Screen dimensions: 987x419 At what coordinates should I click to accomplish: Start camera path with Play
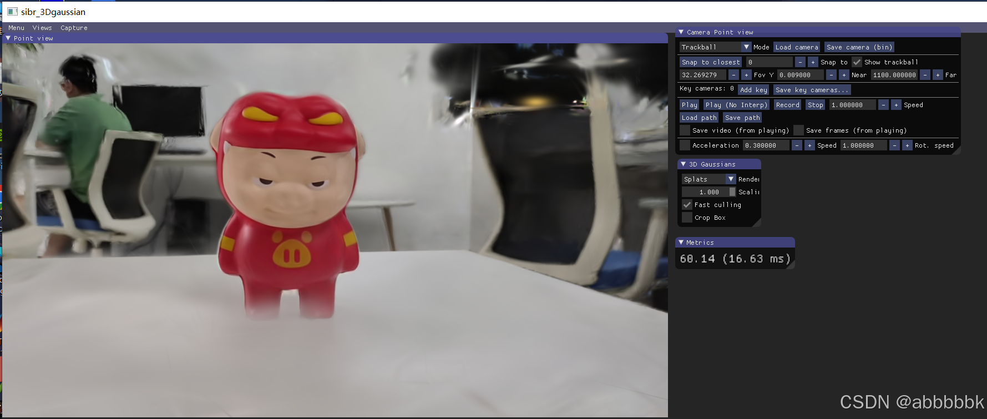point(690,105)
